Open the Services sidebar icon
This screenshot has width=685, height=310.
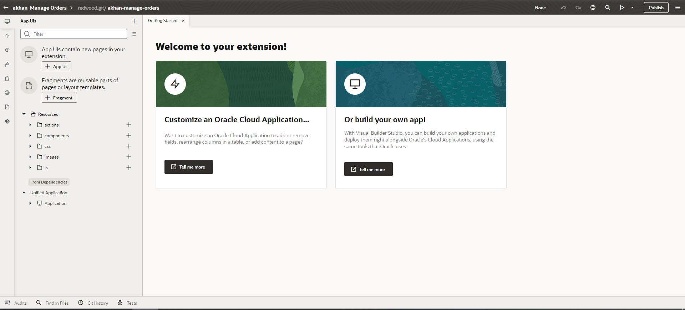[7, 50]
